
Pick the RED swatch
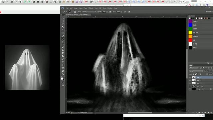[190, 40]
